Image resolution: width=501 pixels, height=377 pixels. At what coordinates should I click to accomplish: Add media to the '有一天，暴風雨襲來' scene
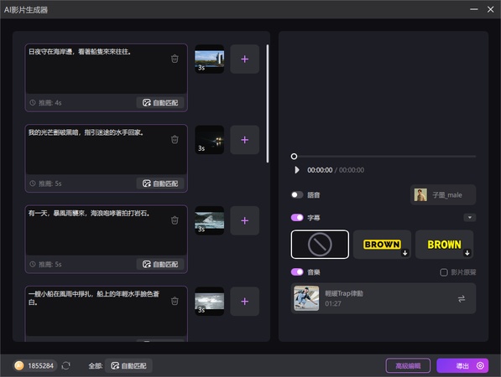[245, 220]
